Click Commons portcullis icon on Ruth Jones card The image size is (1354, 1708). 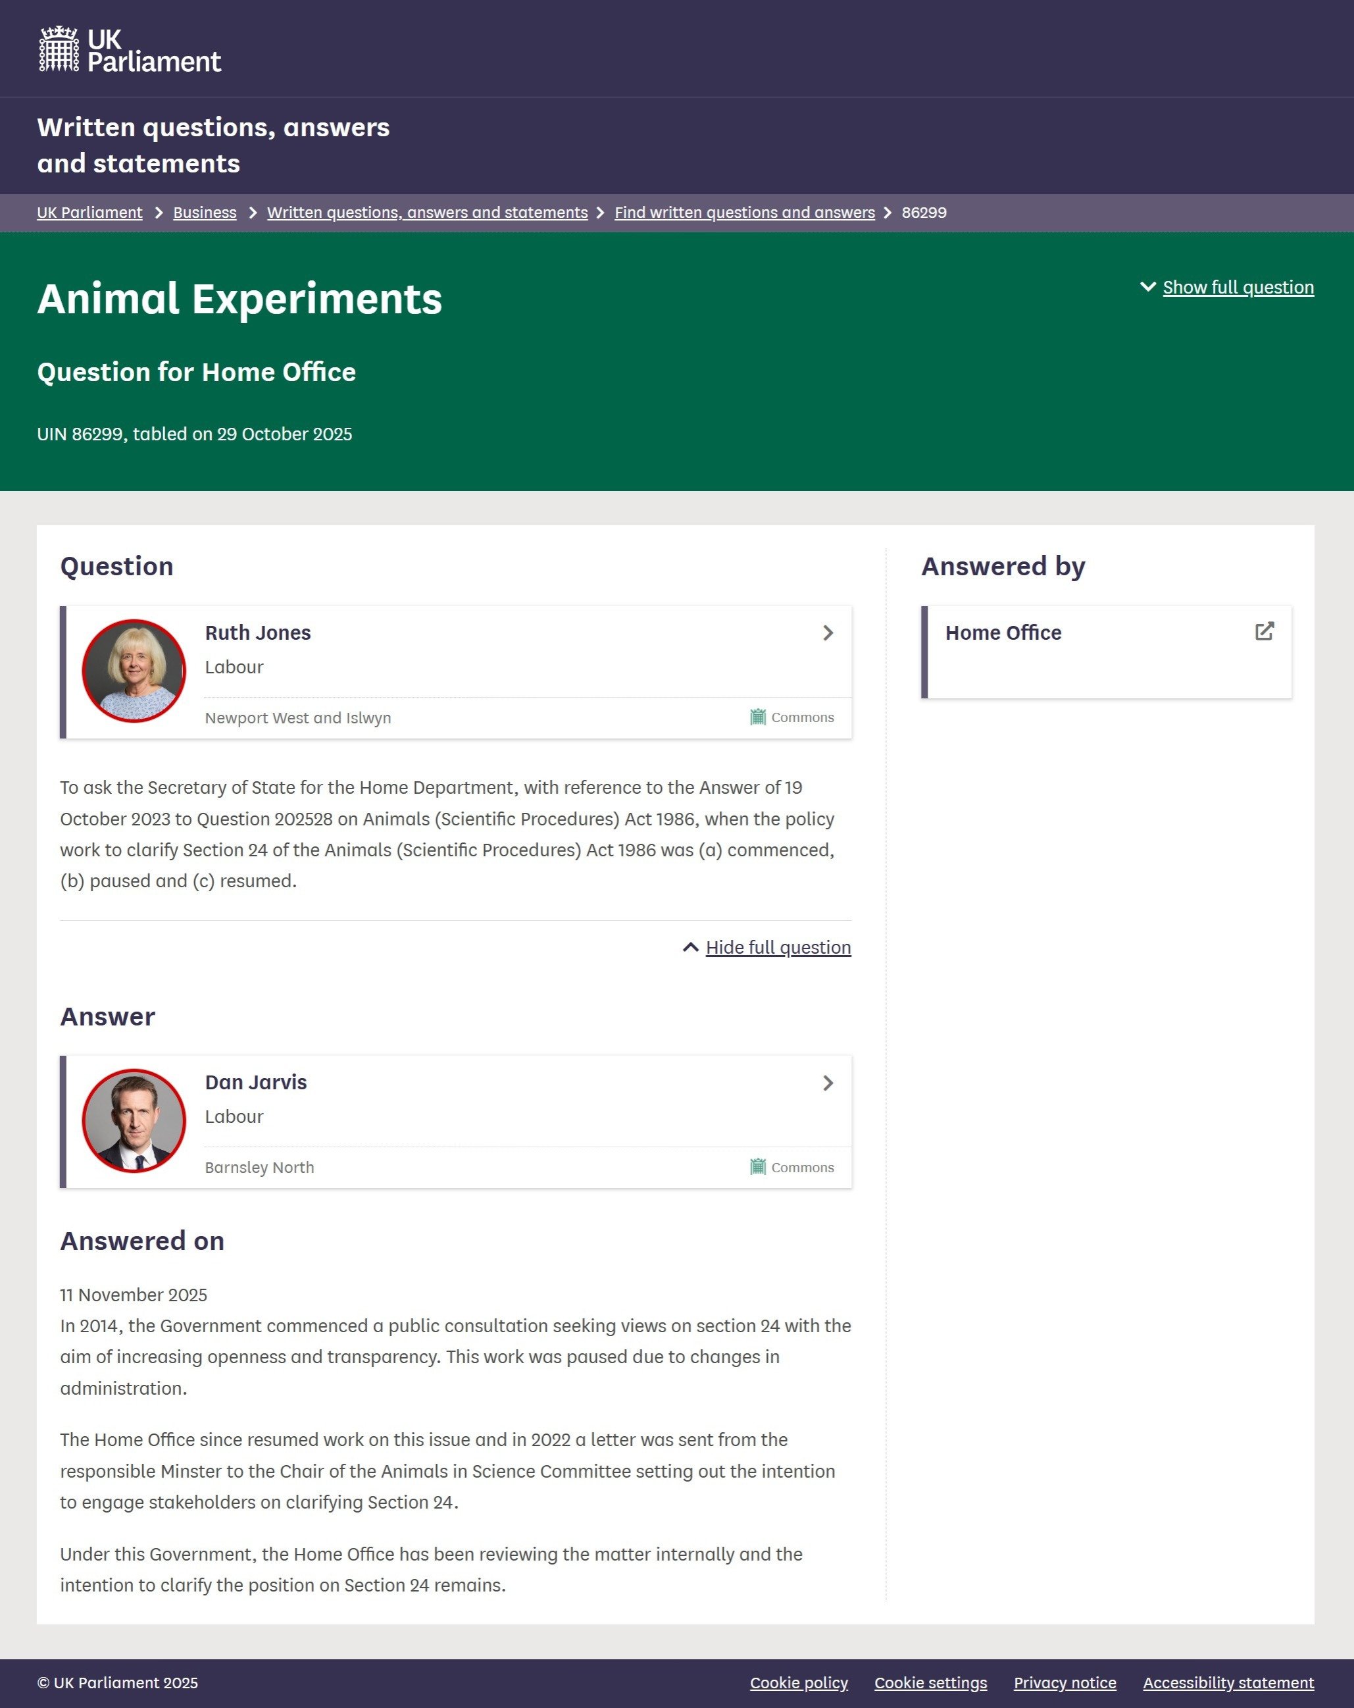[758, 717]
